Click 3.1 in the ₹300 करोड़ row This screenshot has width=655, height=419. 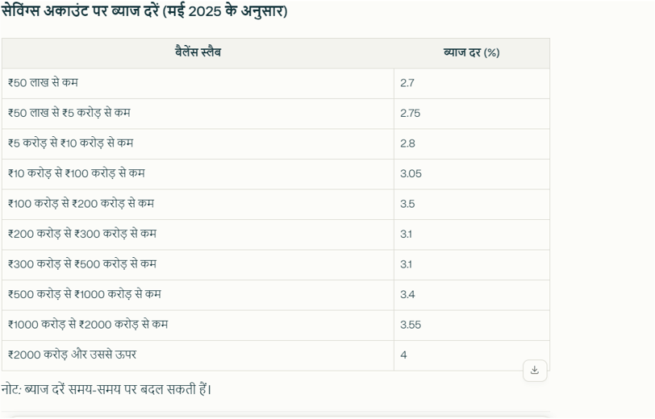click(x=406, y=264)
